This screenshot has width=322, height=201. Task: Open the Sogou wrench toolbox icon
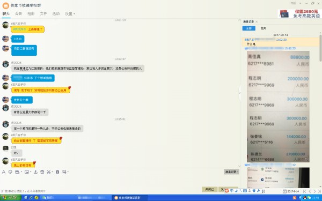point(258,191)
